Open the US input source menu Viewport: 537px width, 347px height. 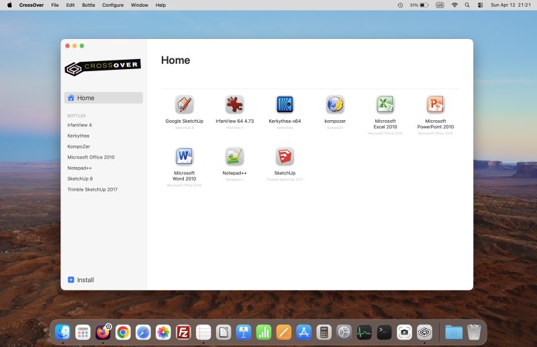click(x=440, y=5)
